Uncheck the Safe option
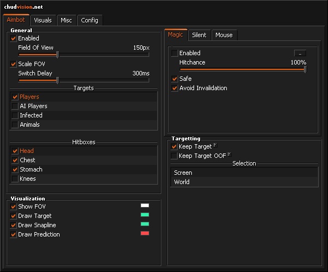 coord(174,79)
